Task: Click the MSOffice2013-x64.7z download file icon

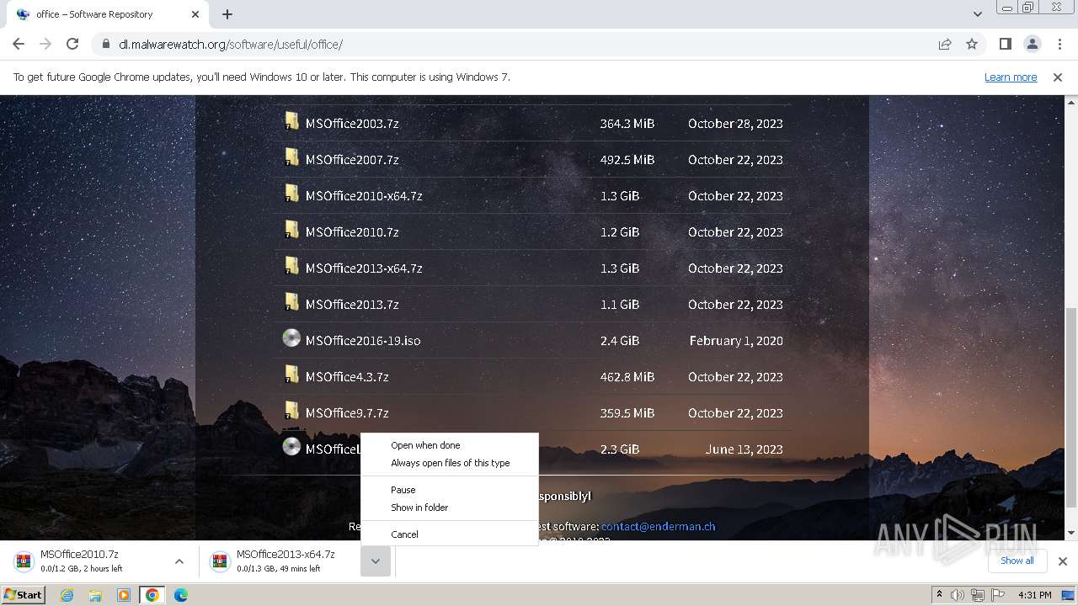Action: 220,561
